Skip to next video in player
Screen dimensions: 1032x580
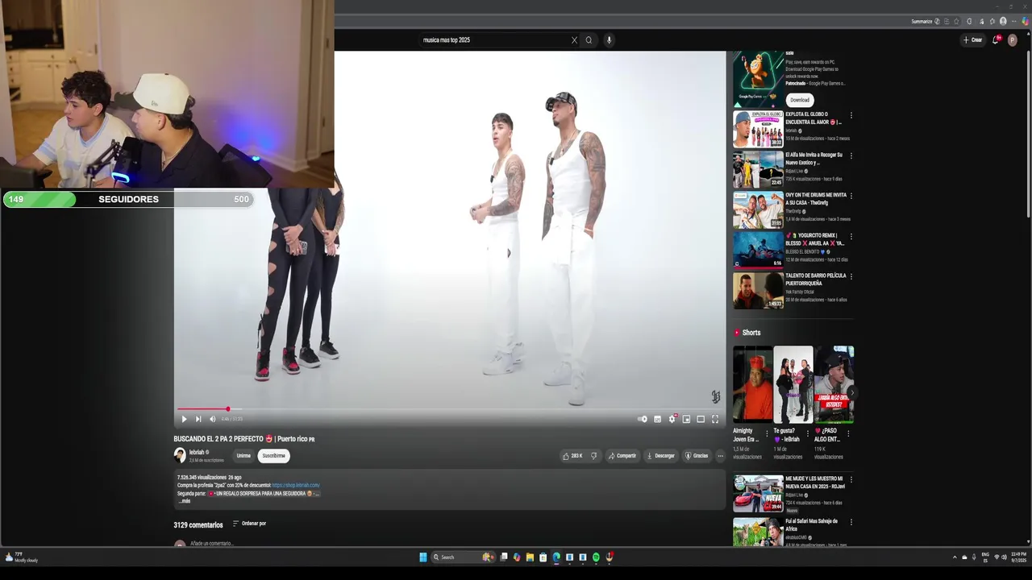coord(198,419)
